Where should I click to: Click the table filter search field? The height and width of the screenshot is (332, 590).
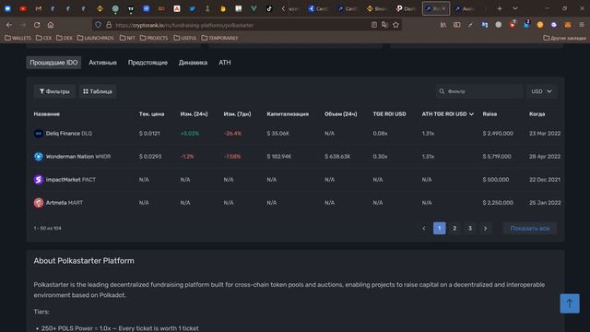click(x=479, y=91)
